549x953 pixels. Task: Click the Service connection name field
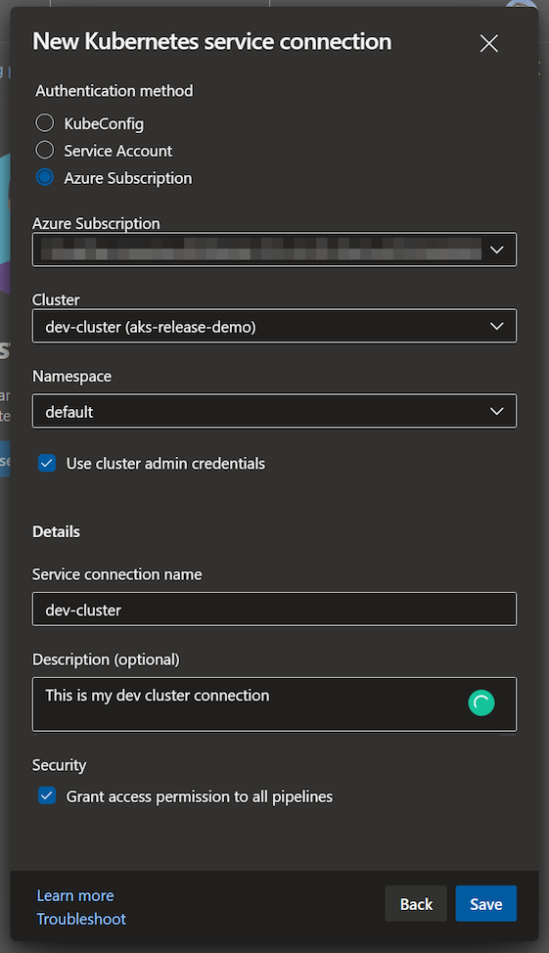pyautogui.click(x=274, y=609)
